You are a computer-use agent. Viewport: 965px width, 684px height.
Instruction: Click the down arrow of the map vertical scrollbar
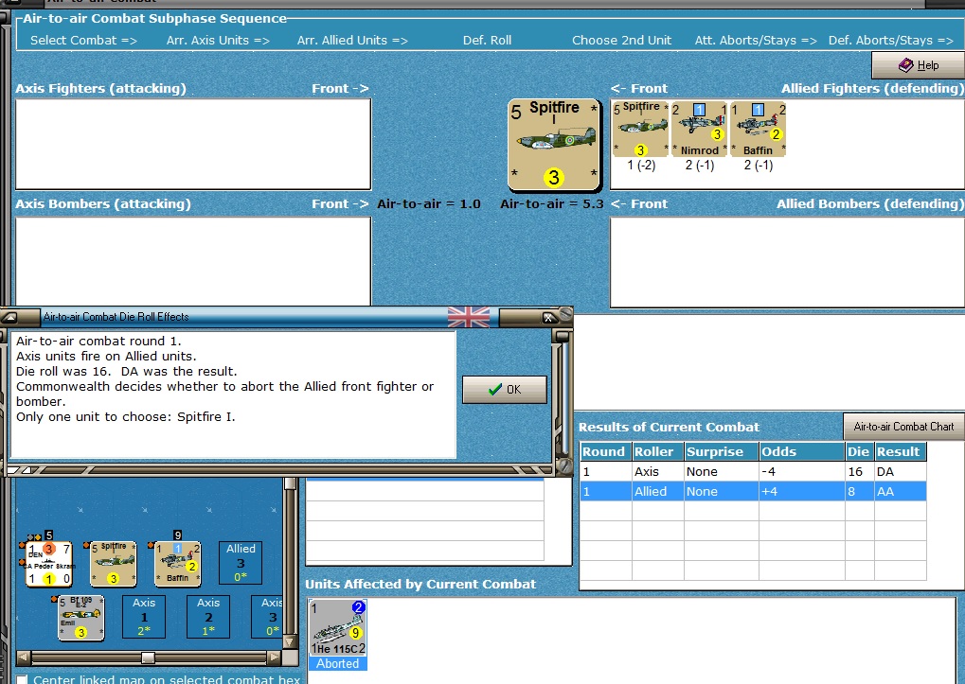tap(289, 641)
